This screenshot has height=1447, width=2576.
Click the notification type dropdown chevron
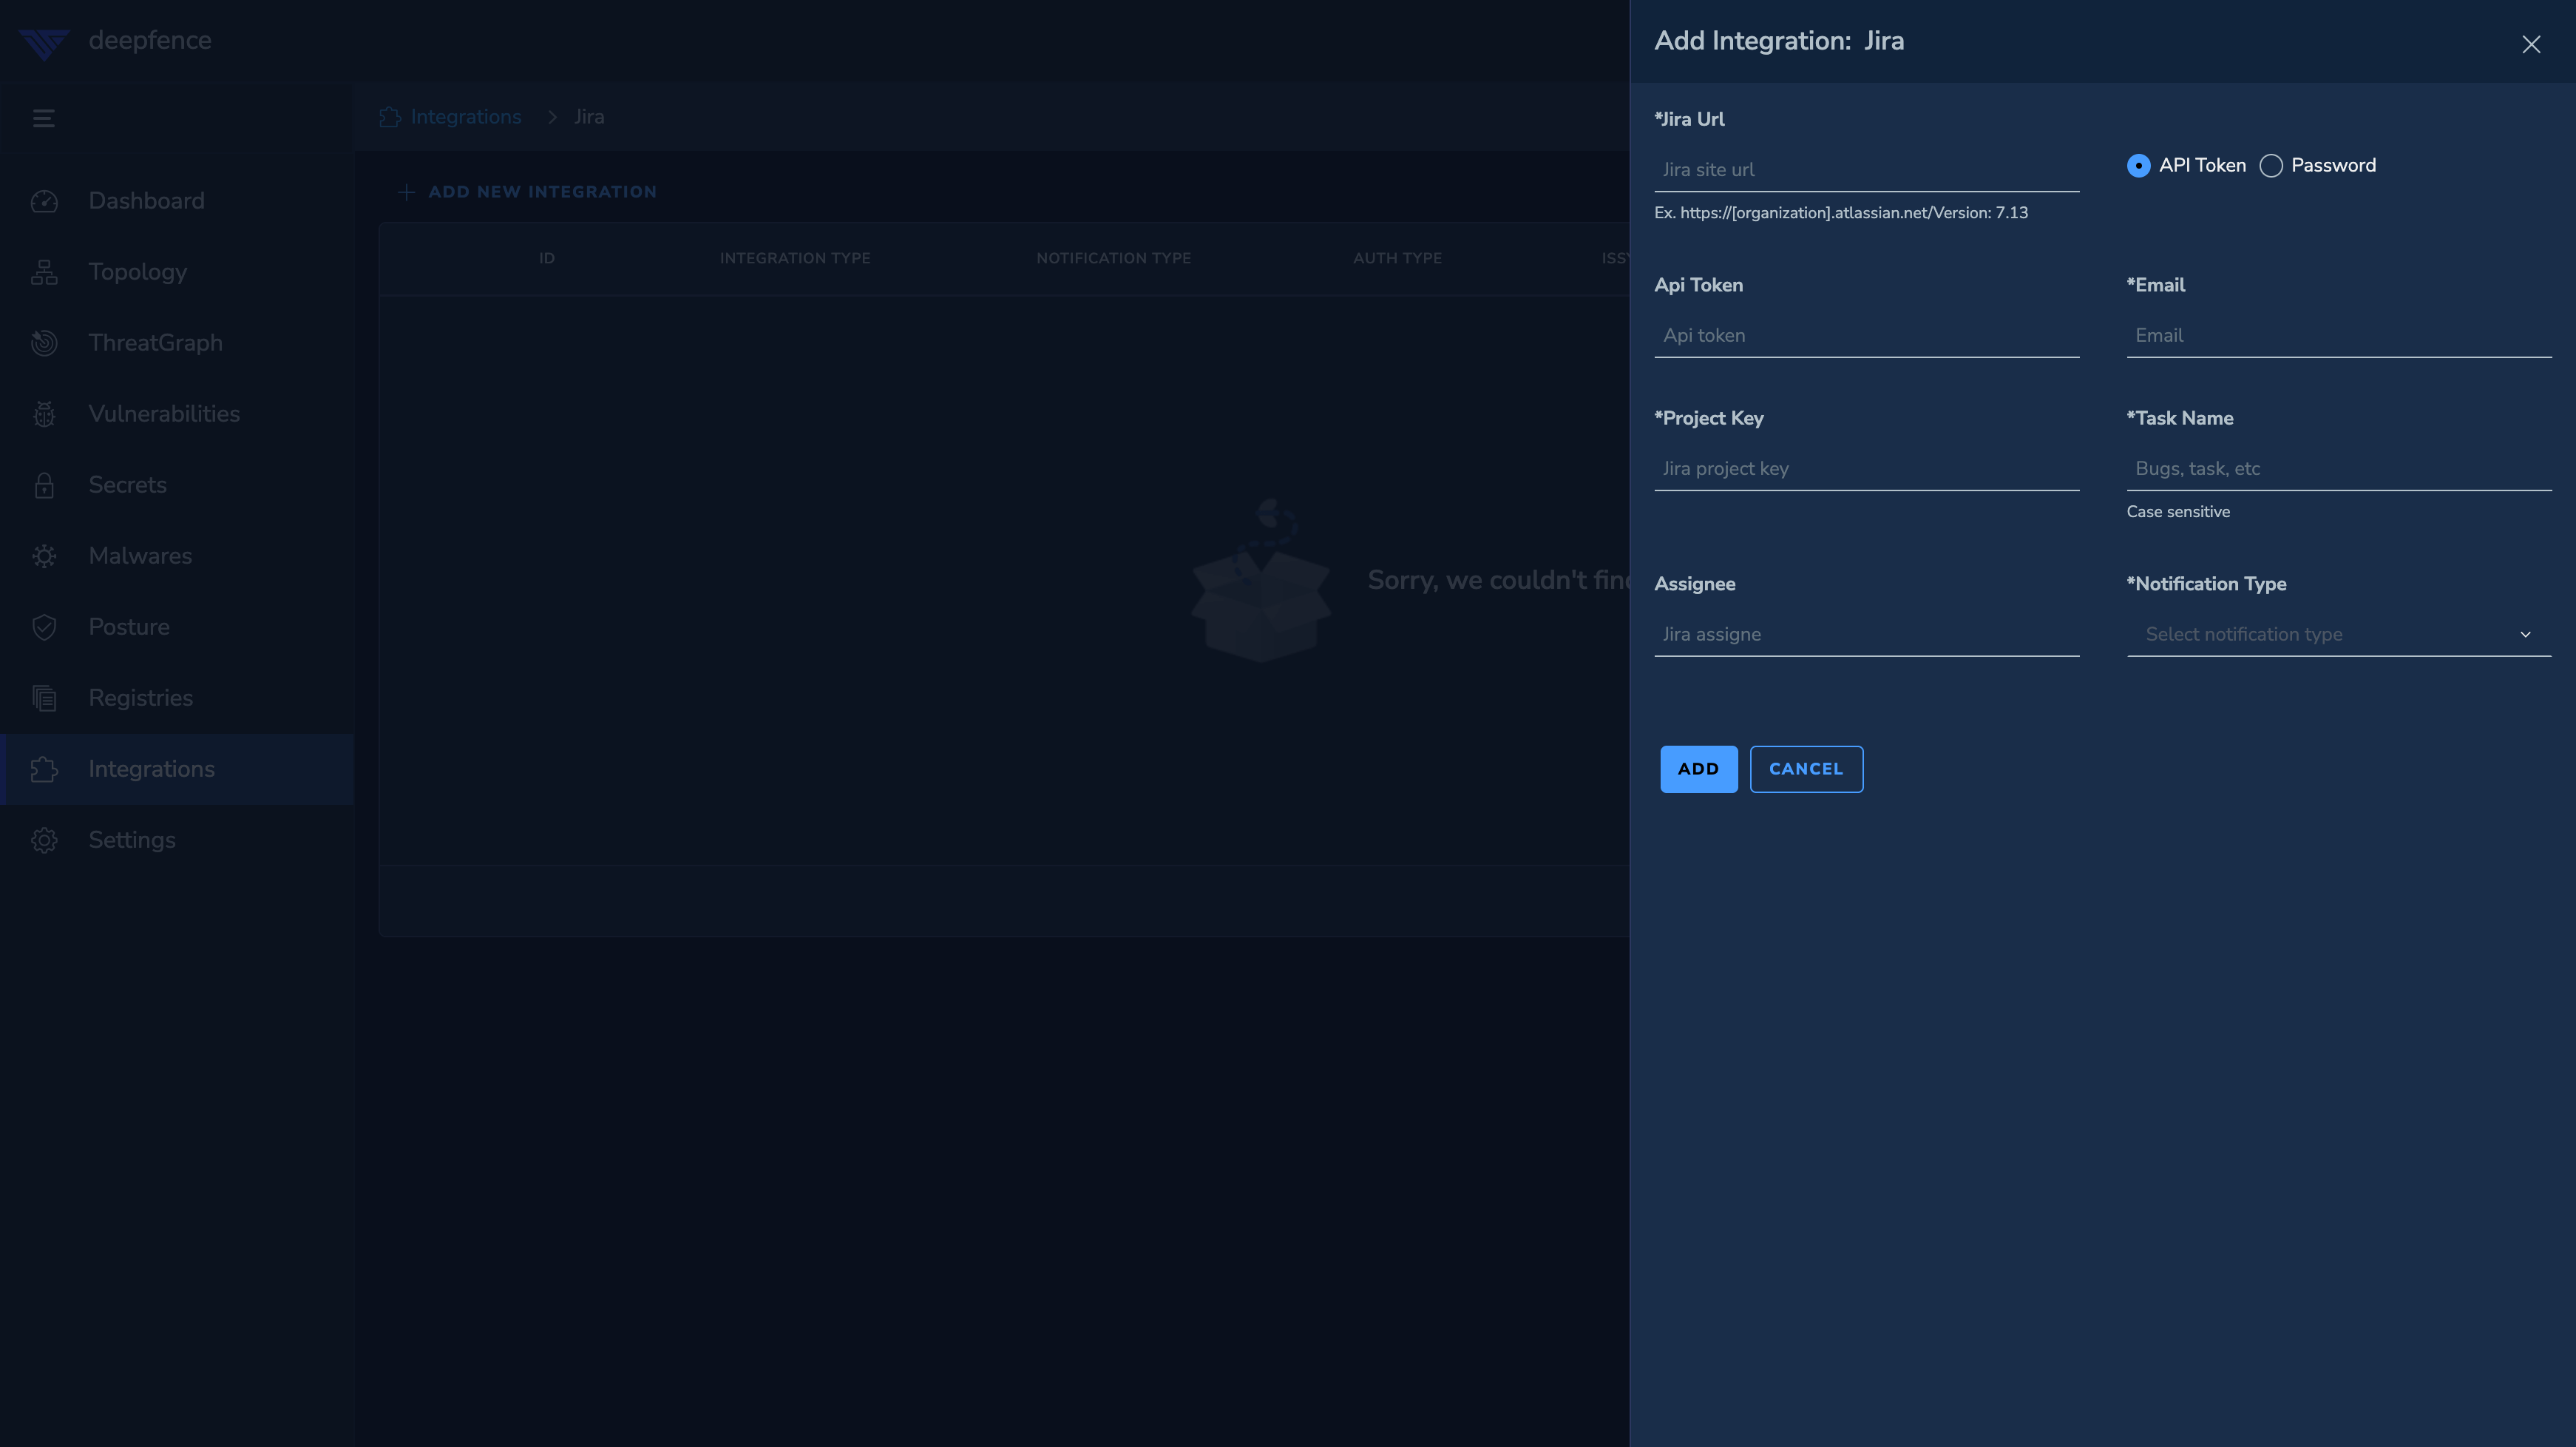pyautogui.click(x=2525, y=635)
